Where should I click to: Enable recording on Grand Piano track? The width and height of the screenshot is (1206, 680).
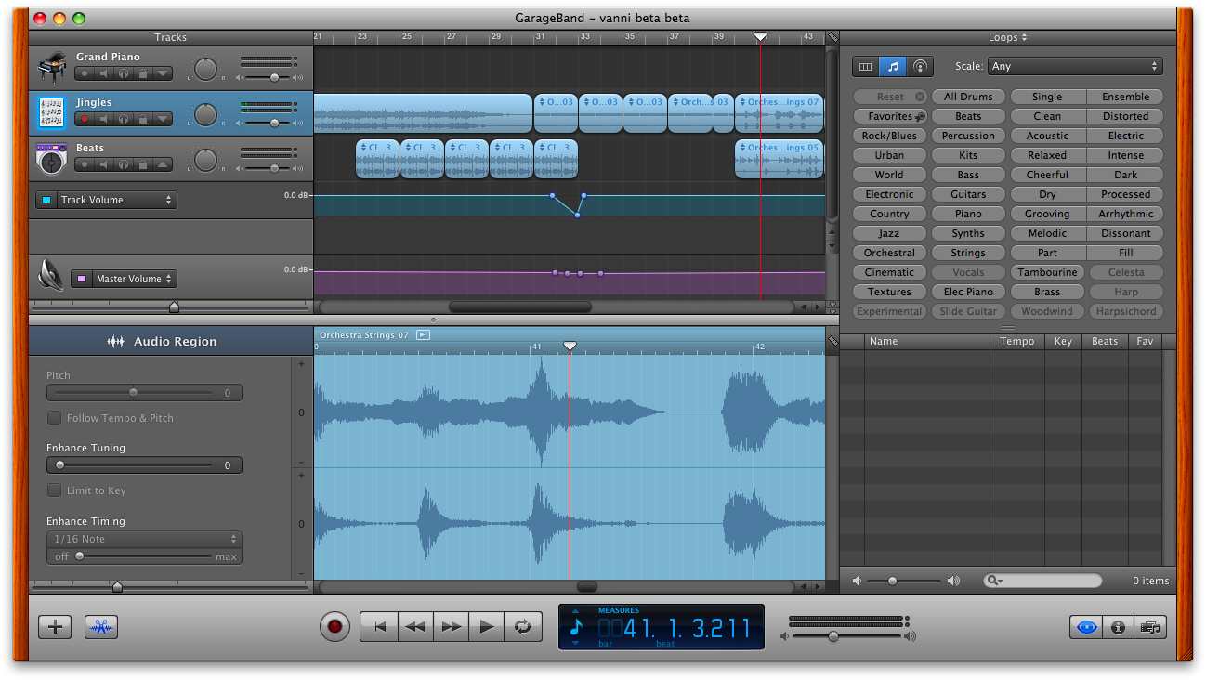[85, 73]
